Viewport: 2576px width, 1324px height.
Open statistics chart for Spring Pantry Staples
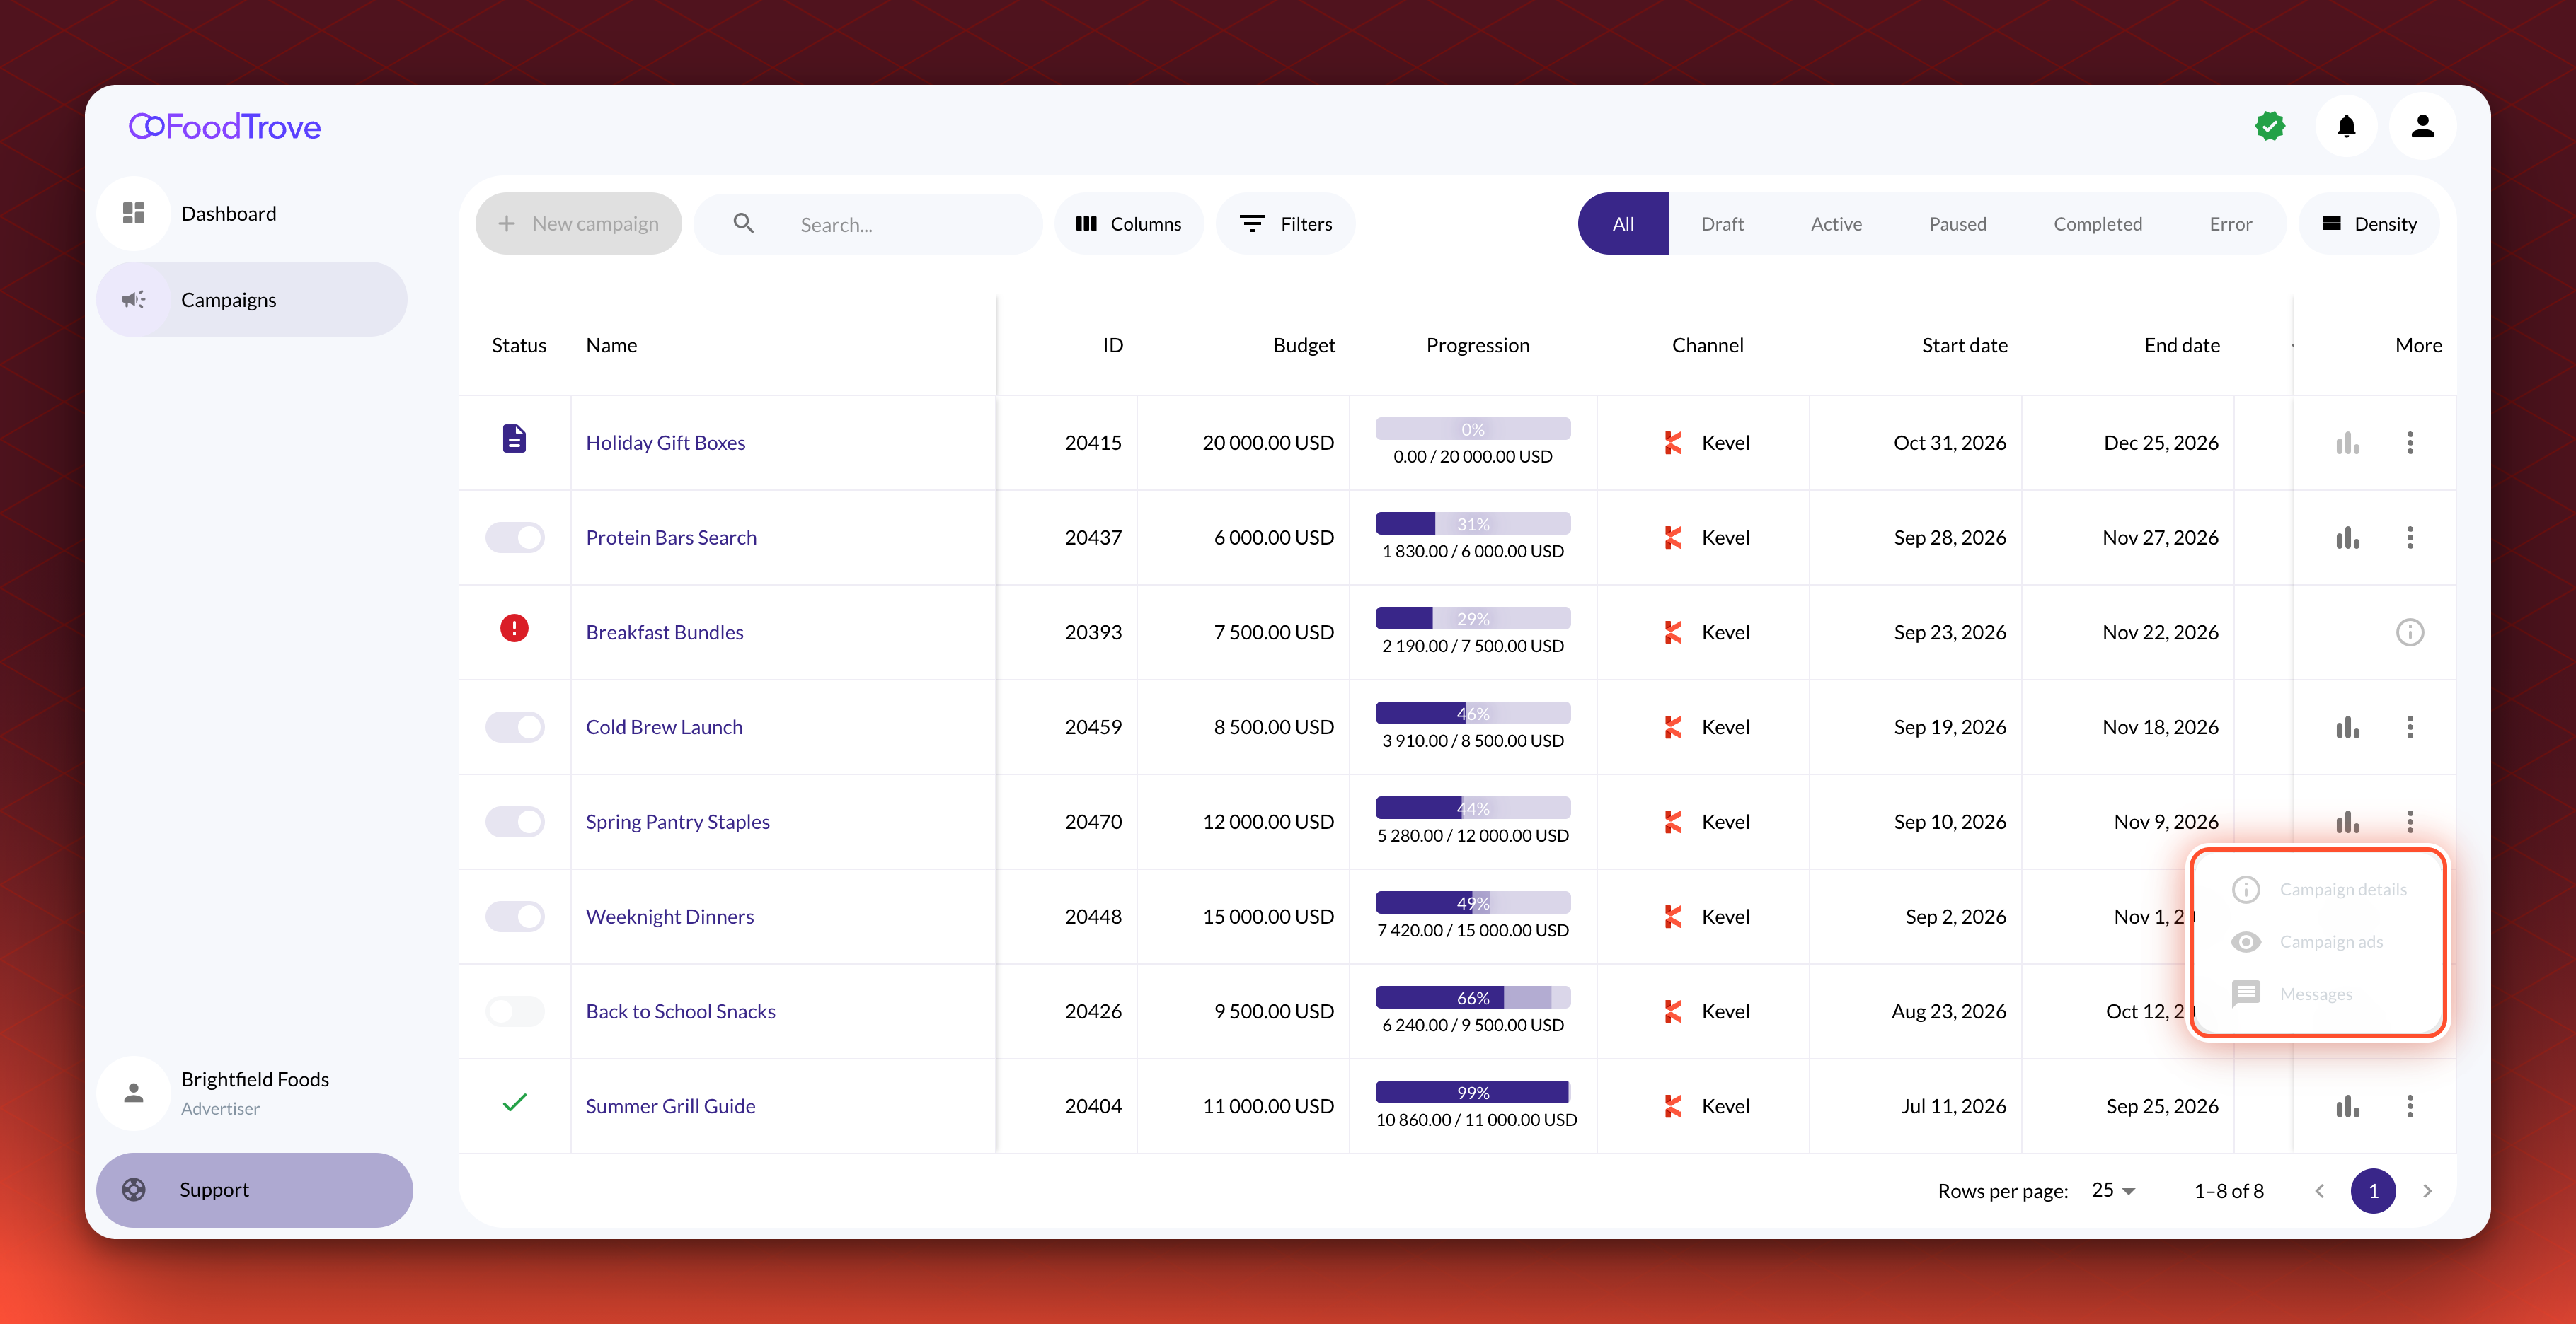pyautogui.click(x=2347, y=823)
